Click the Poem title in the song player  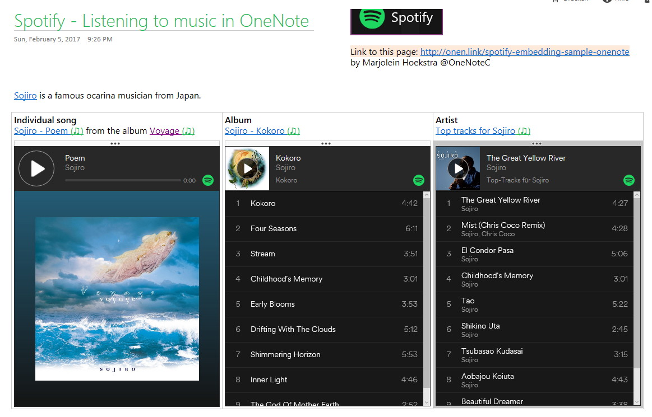75,158
